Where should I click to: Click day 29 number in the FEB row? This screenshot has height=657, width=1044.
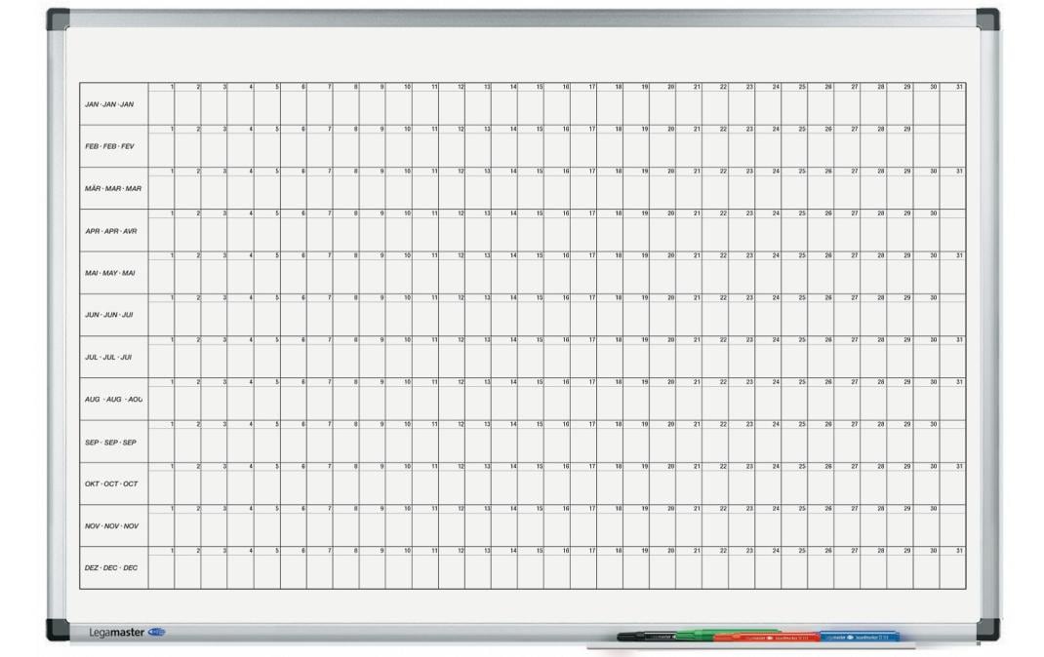[x=906, y=129]
